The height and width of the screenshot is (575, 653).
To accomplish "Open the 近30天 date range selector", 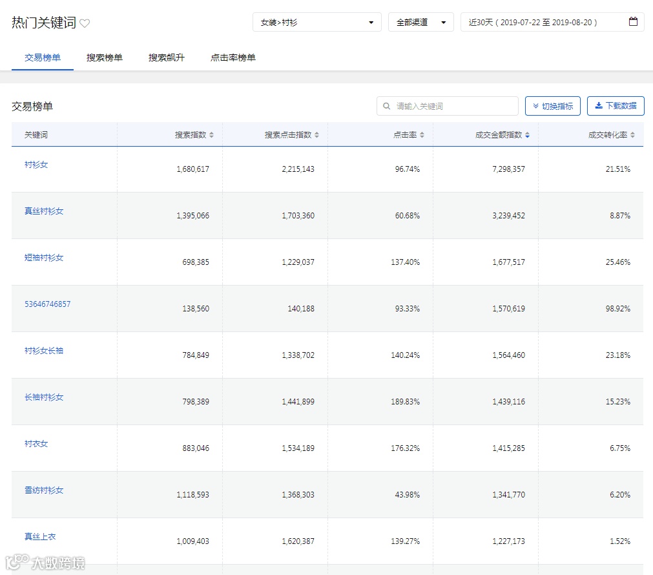I will (x=552, y=22).
